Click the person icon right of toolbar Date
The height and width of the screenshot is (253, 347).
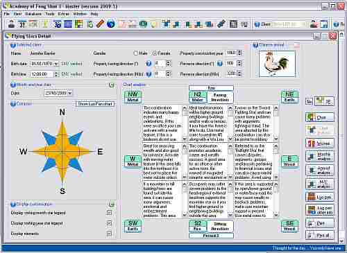pyautogui.click(x=314, y=24)
